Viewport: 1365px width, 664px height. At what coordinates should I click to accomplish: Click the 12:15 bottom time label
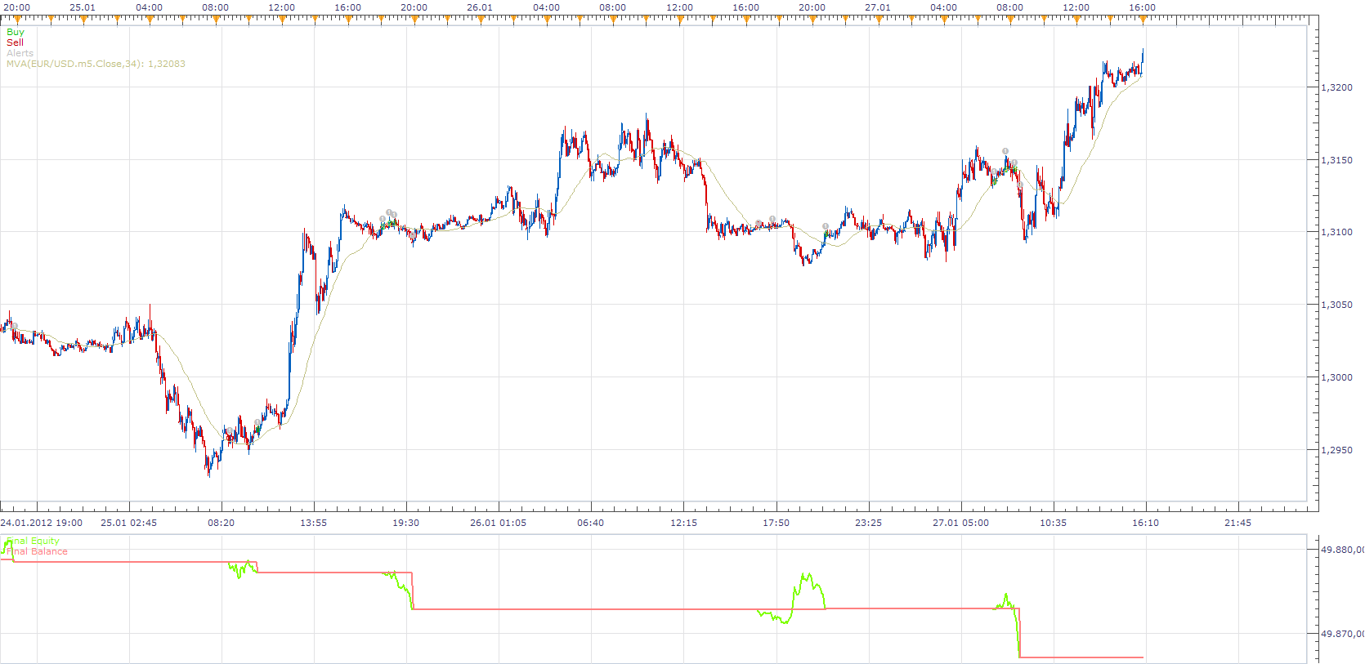[x=683, y=523]
